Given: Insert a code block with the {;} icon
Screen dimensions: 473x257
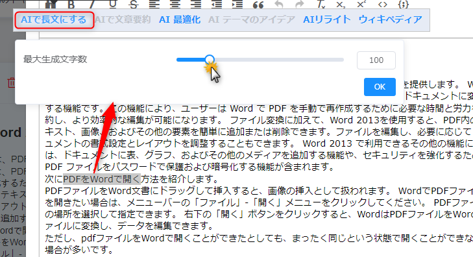Looking at the screenshot, I should point(404,5).
